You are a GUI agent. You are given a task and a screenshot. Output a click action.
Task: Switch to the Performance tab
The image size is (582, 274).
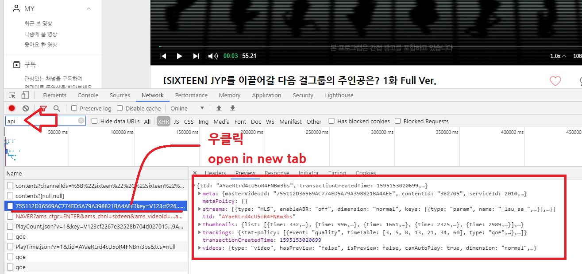(191, 95)
